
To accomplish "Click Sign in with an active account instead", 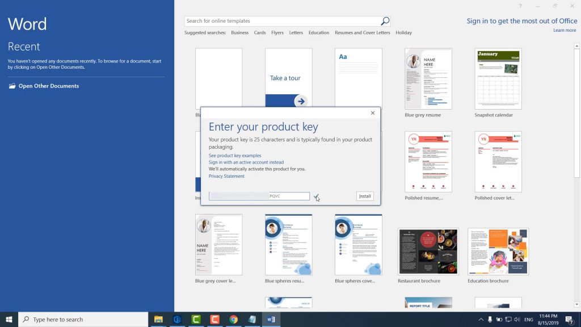I will click(x=246, y=162).
